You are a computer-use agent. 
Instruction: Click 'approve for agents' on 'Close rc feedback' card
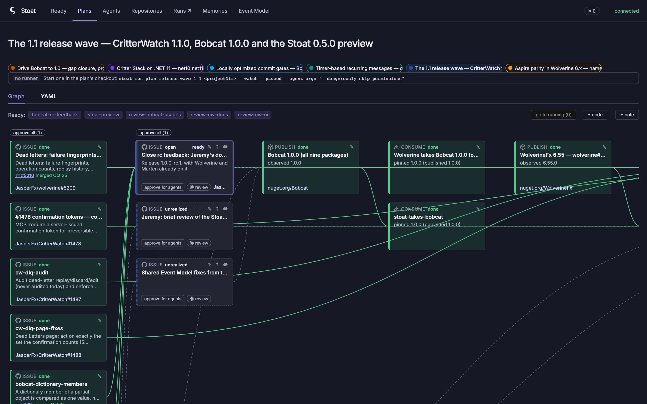[163, 187]
